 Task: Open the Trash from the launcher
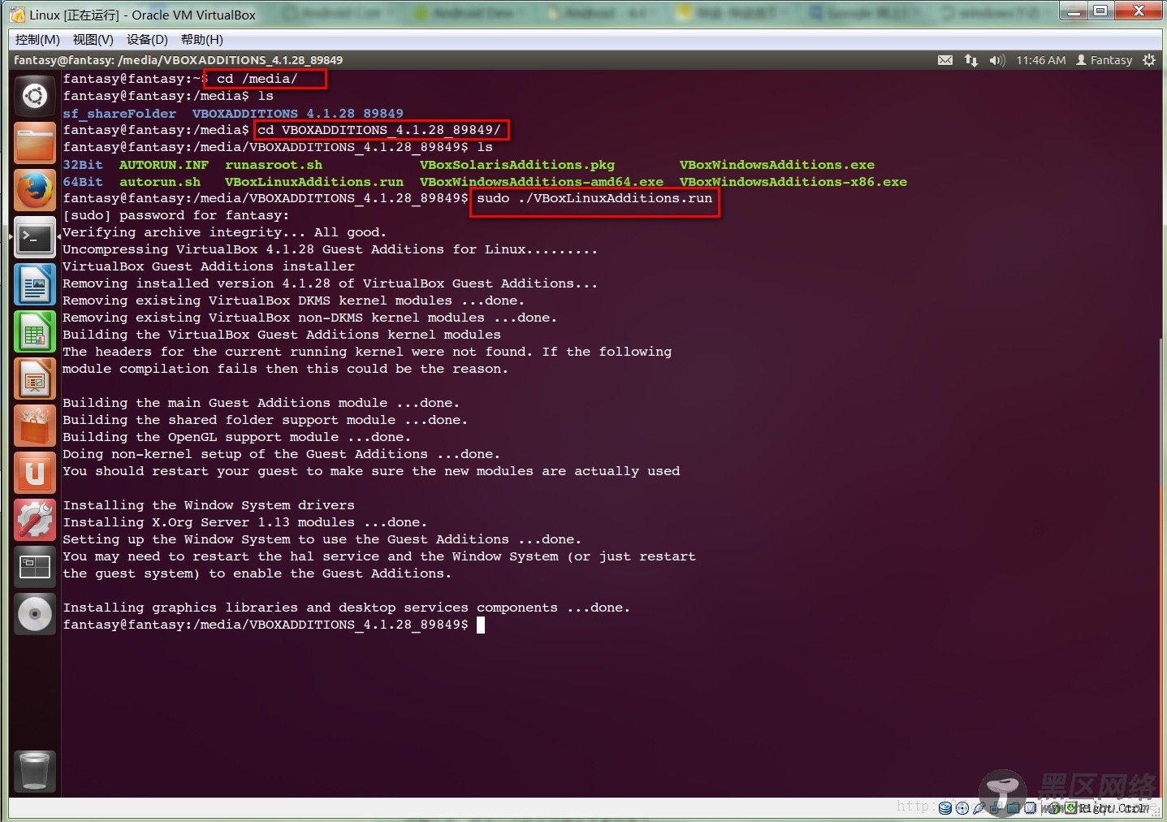pyautogui.click(x=35, y=771)
